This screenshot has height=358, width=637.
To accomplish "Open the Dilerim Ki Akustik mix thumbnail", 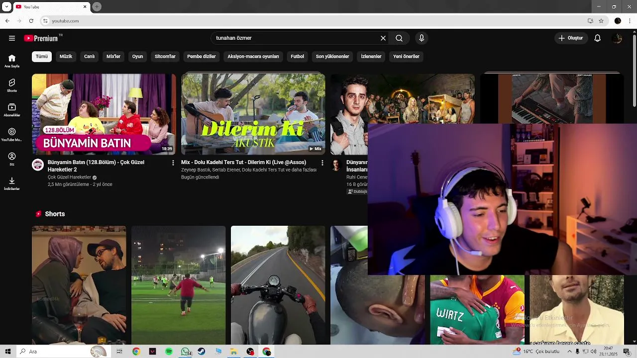I will [253, 114].
